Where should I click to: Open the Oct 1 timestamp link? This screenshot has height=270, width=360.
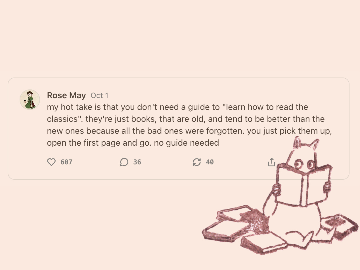[99, 95]
